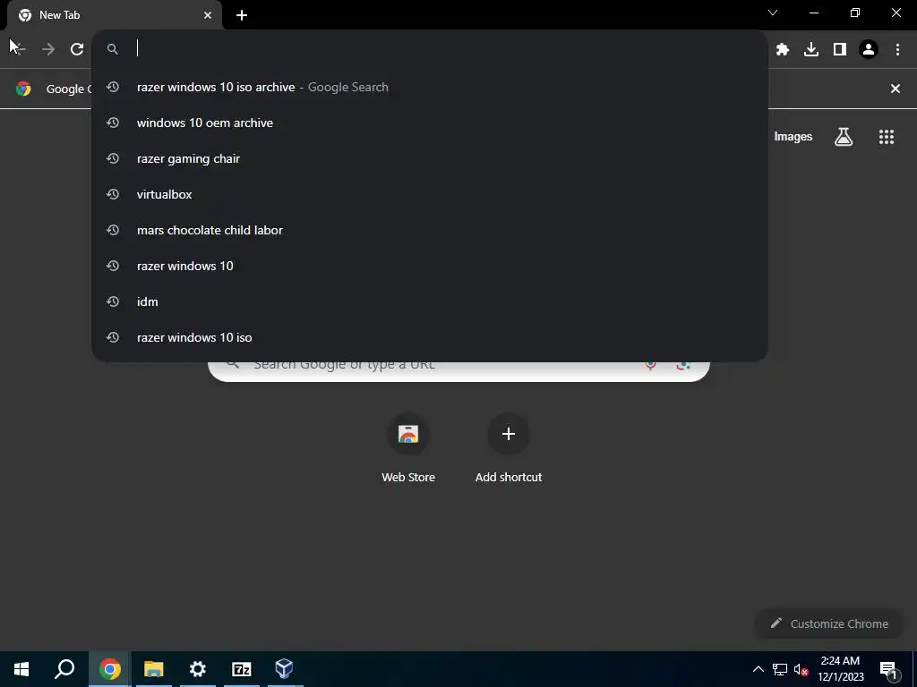917x687 pixels.
Task: Select the New Tab tab
Action: click(115, 15)
